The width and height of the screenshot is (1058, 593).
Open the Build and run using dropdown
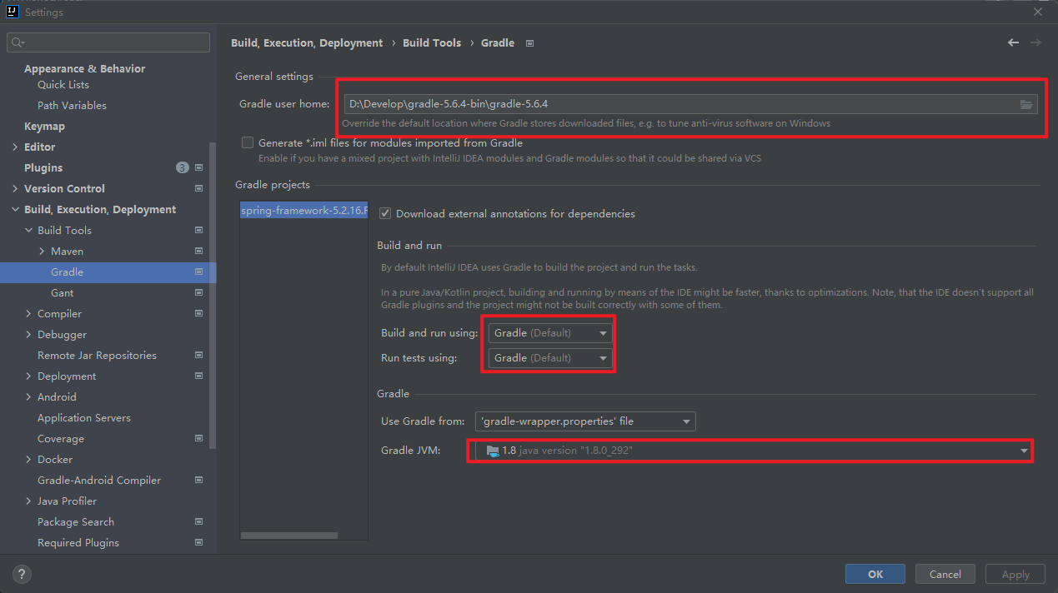(550, 332)
